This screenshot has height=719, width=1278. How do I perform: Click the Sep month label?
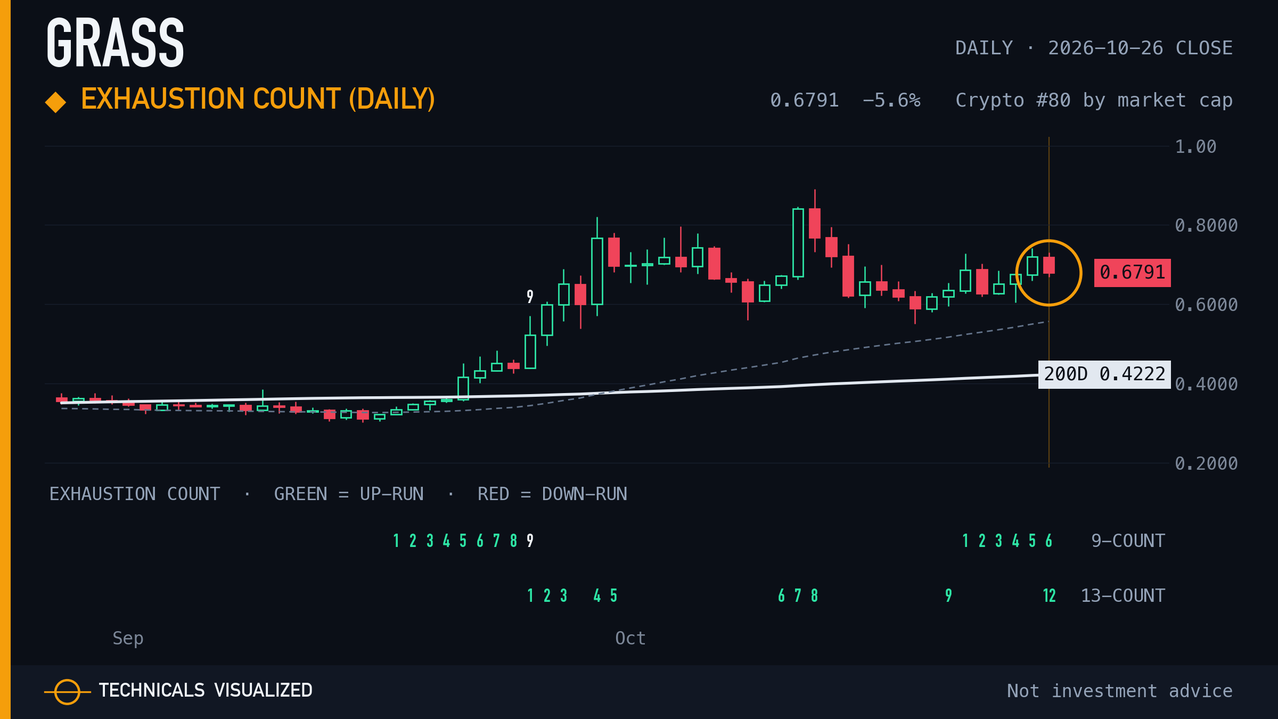[128, 638]
